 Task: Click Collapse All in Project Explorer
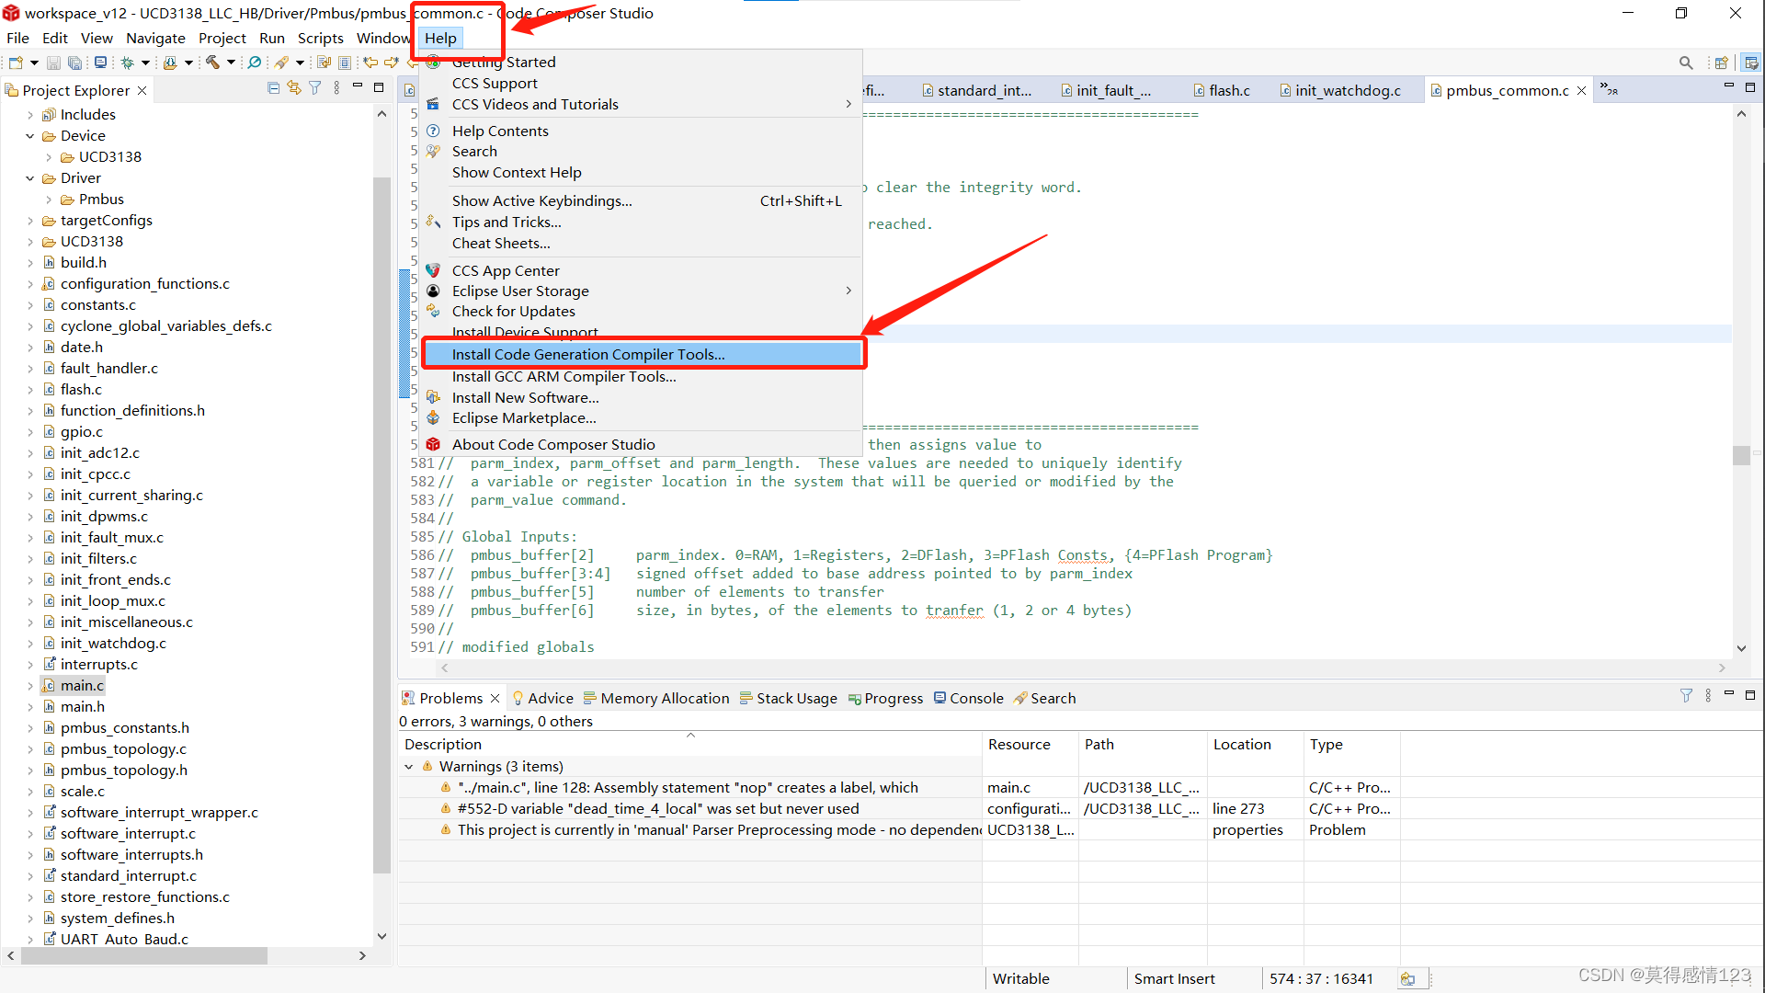click(x=273, y=88)
